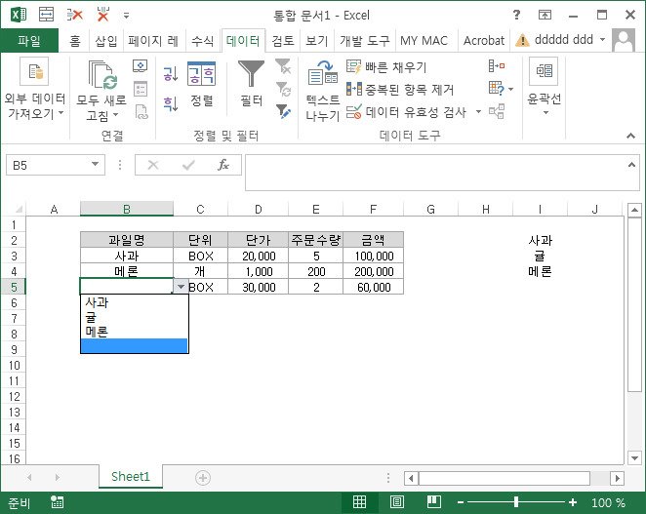Click the Get External Data icon

[x=34, y=71]
